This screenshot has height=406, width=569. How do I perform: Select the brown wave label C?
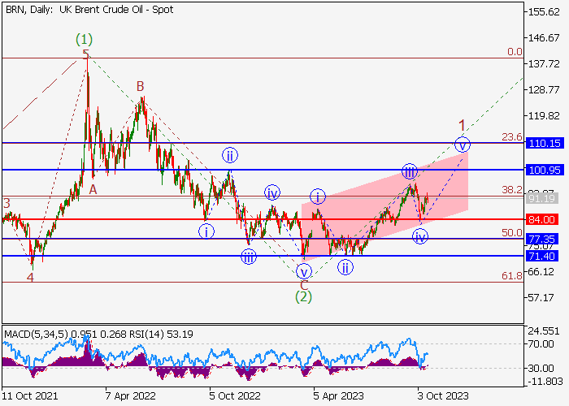tap(304, 285)
